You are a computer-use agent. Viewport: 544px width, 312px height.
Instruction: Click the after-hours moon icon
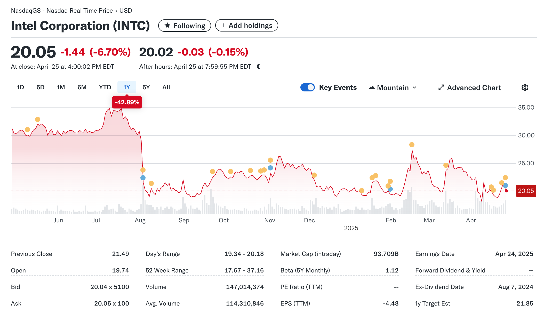(x=259, y=67)
